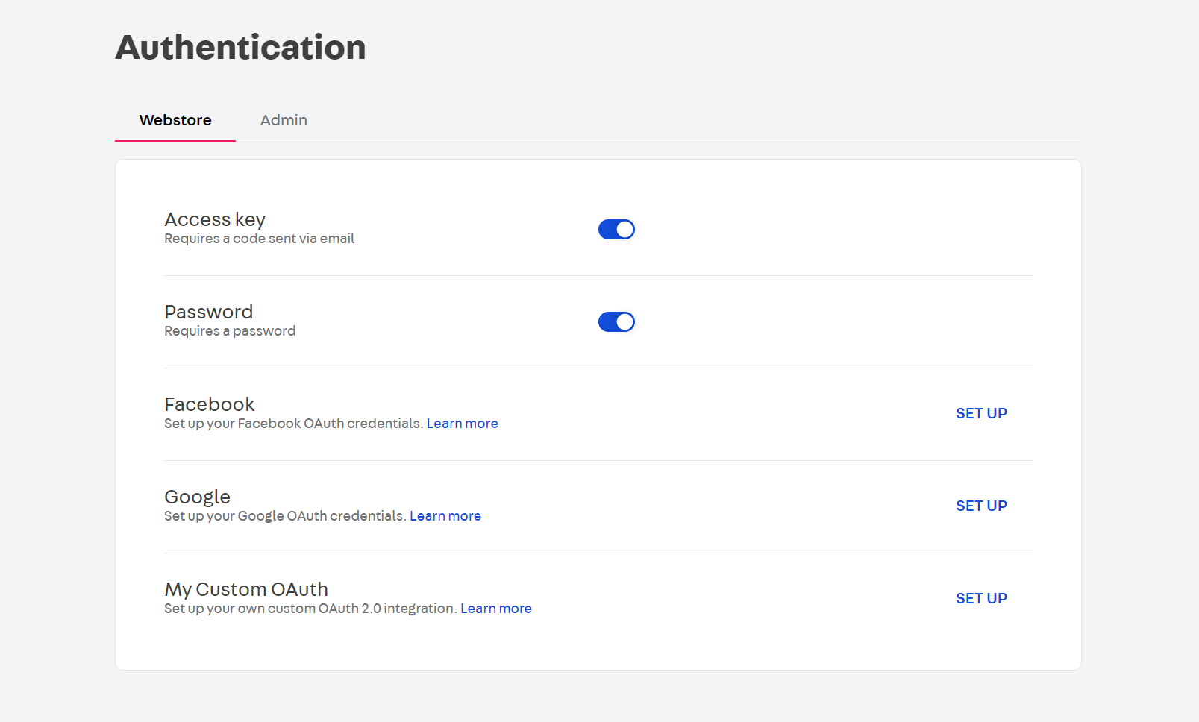Turn off the Password authentication toggle
Screen dimensions: 1199x722
tap(616, 321)
